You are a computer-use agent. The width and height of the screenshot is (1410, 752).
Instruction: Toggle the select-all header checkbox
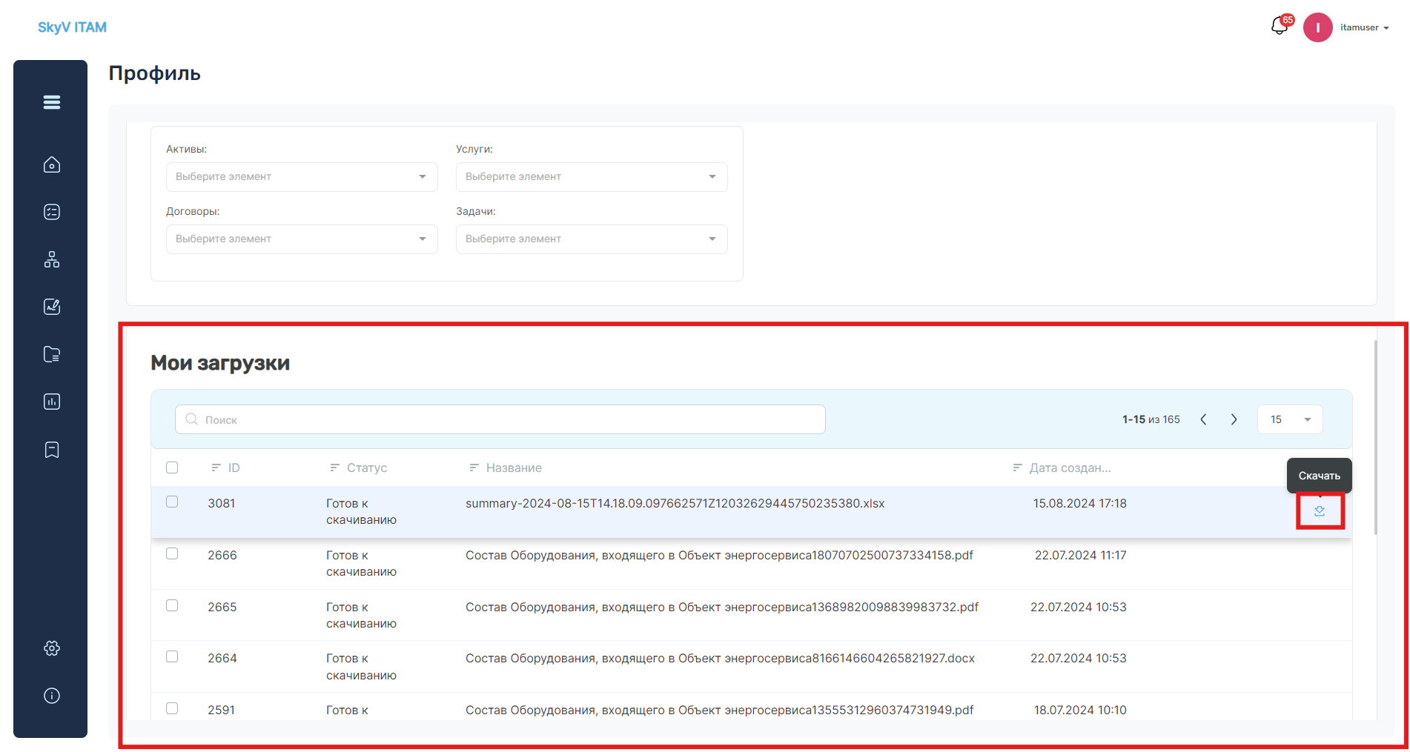[172, 467]
